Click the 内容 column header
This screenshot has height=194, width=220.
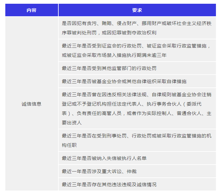[x=32, y=10]
